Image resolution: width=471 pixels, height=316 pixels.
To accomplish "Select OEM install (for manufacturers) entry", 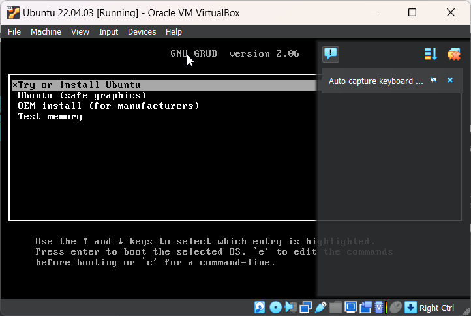I will 108,106.
